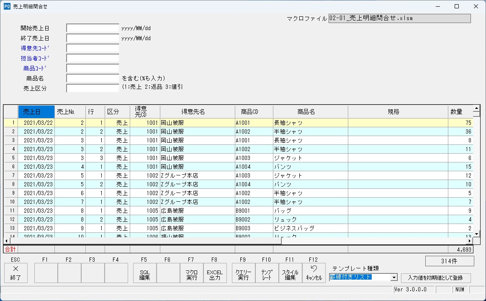This screenshot has height=301, width=486.
Task: Click the 担当者コード lookup label
Action: (35, 58)
